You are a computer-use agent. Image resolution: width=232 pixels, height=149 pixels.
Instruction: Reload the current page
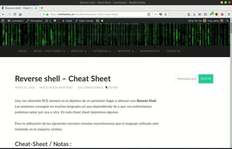pyautogui.click(x=15, y=14)
